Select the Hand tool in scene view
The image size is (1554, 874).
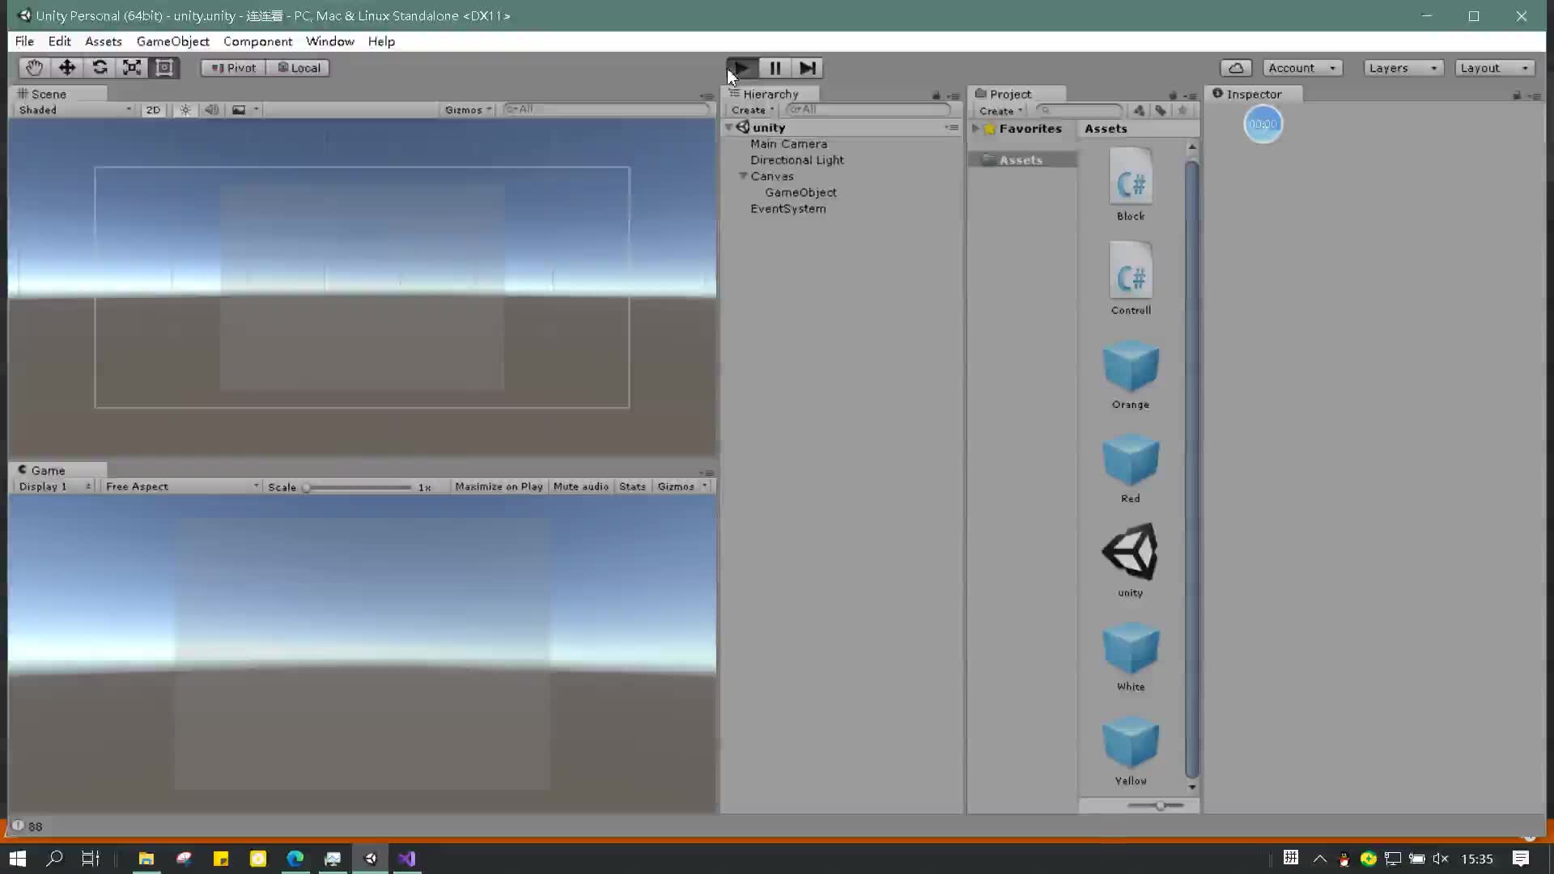[33, 67]
